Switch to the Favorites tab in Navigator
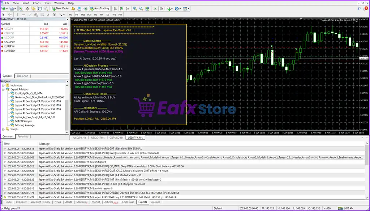The height and width of the screenshot is (211, 370). pos(23,136)
